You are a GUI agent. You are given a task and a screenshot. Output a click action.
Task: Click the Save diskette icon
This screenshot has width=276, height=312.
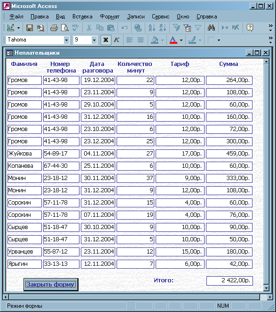click(x=30, y=28)
